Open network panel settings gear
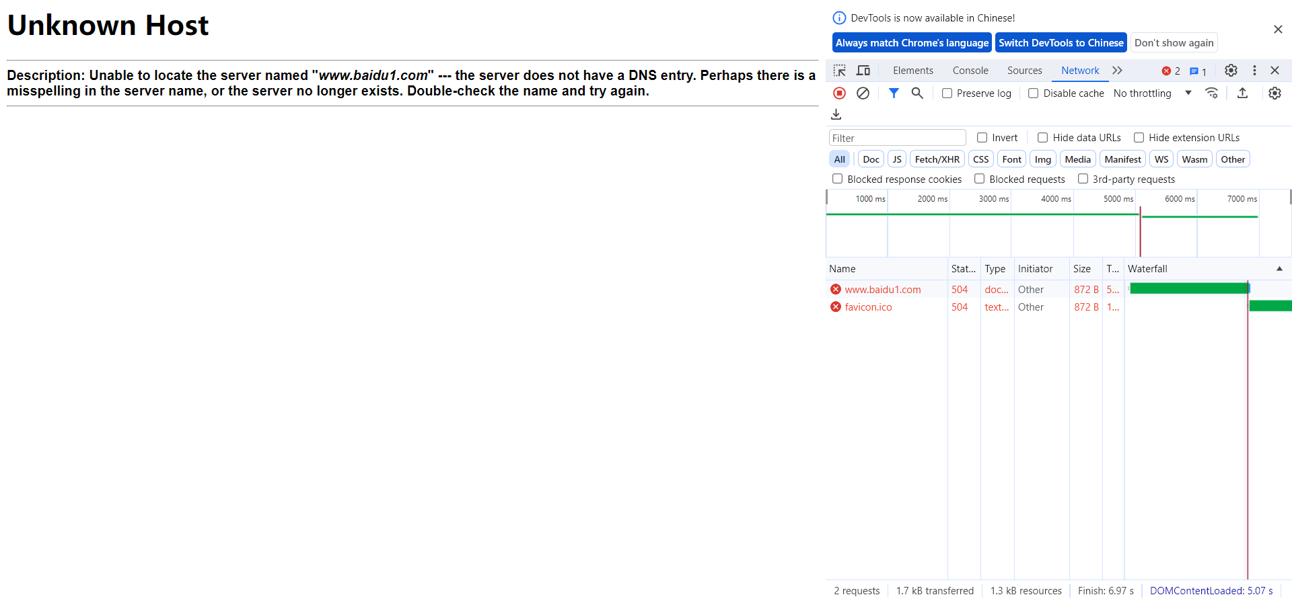 tap(1275, 93)
